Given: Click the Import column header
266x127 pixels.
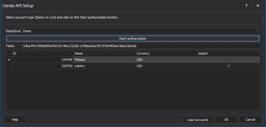Looking at the screenshot, I should click(228, 53).
